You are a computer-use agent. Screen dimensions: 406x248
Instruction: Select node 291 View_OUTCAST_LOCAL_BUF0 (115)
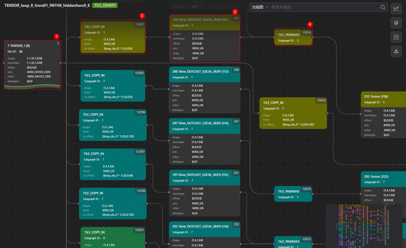coord(204,192)
